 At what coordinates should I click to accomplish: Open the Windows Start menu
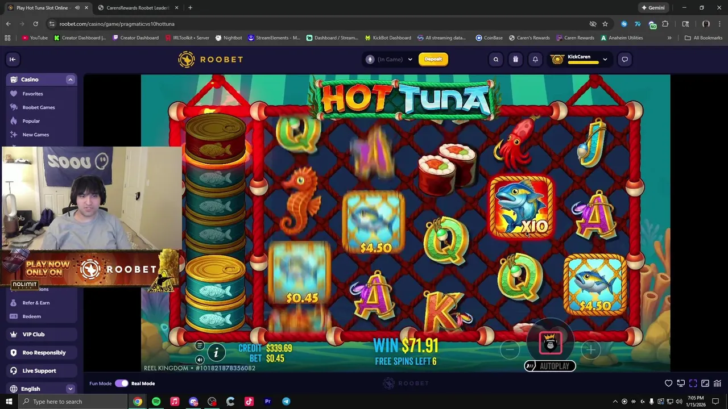[9, 402]
